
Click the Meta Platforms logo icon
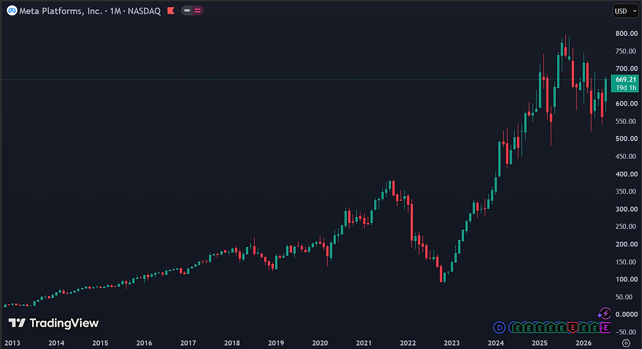click(x=12, y=11)
